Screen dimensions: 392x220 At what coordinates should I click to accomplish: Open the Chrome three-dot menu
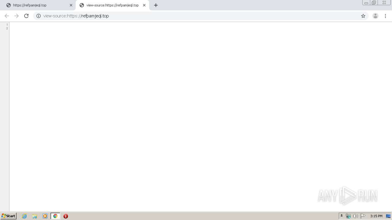[x=386, y=16]
